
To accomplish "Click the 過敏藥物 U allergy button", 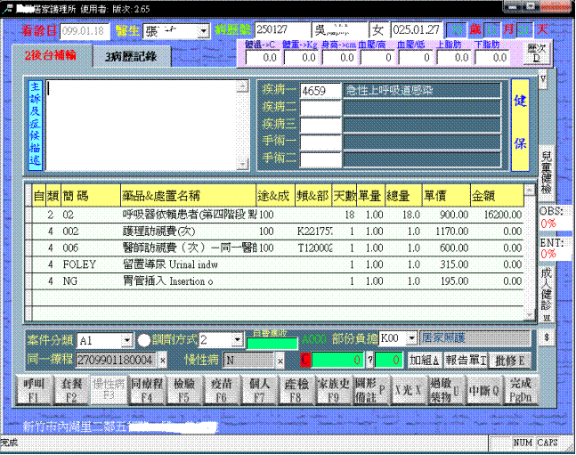I will click(x=445, y=388).
